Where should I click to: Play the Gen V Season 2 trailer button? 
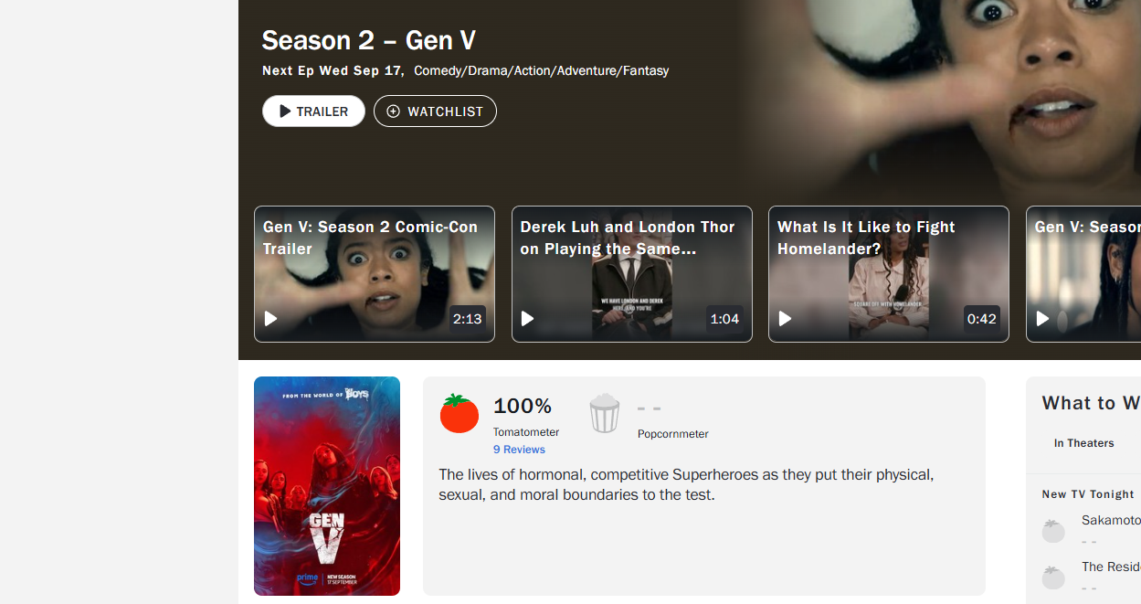pos(313,111)
